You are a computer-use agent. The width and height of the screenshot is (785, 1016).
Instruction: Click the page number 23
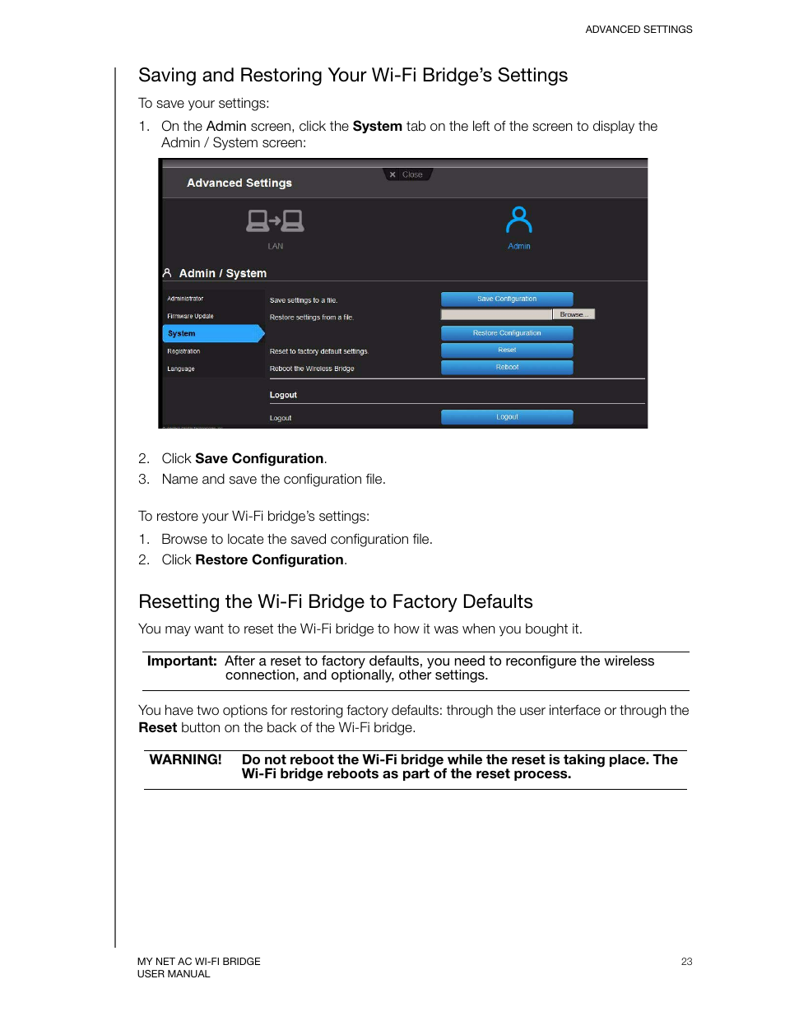pyautogui.click(x=686, y=961)
